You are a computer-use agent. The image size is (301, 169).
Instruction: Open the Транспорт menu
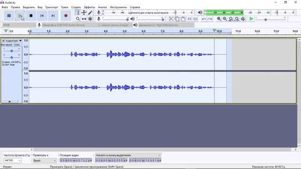coord(51,8)
